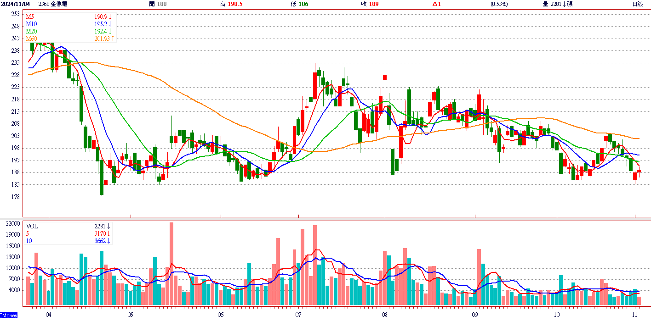Screen dimensions: 651x321
Task: Click the 10-day volume average legend entry
Action: click(x=29, y=241)
